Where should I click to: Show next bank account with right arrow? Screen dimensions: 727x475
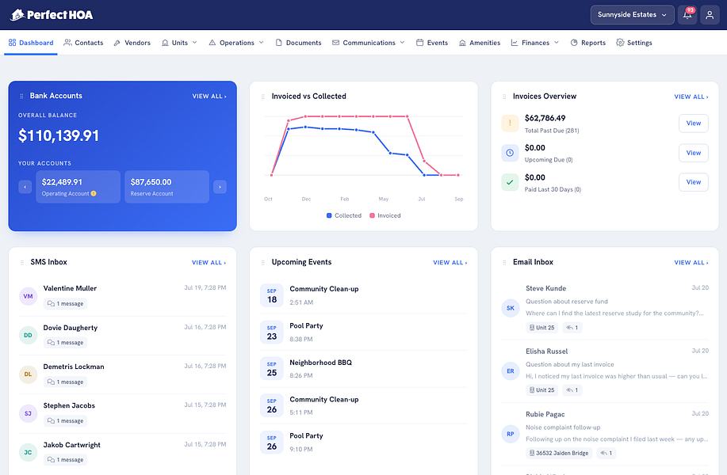click(x=220, y=187)
